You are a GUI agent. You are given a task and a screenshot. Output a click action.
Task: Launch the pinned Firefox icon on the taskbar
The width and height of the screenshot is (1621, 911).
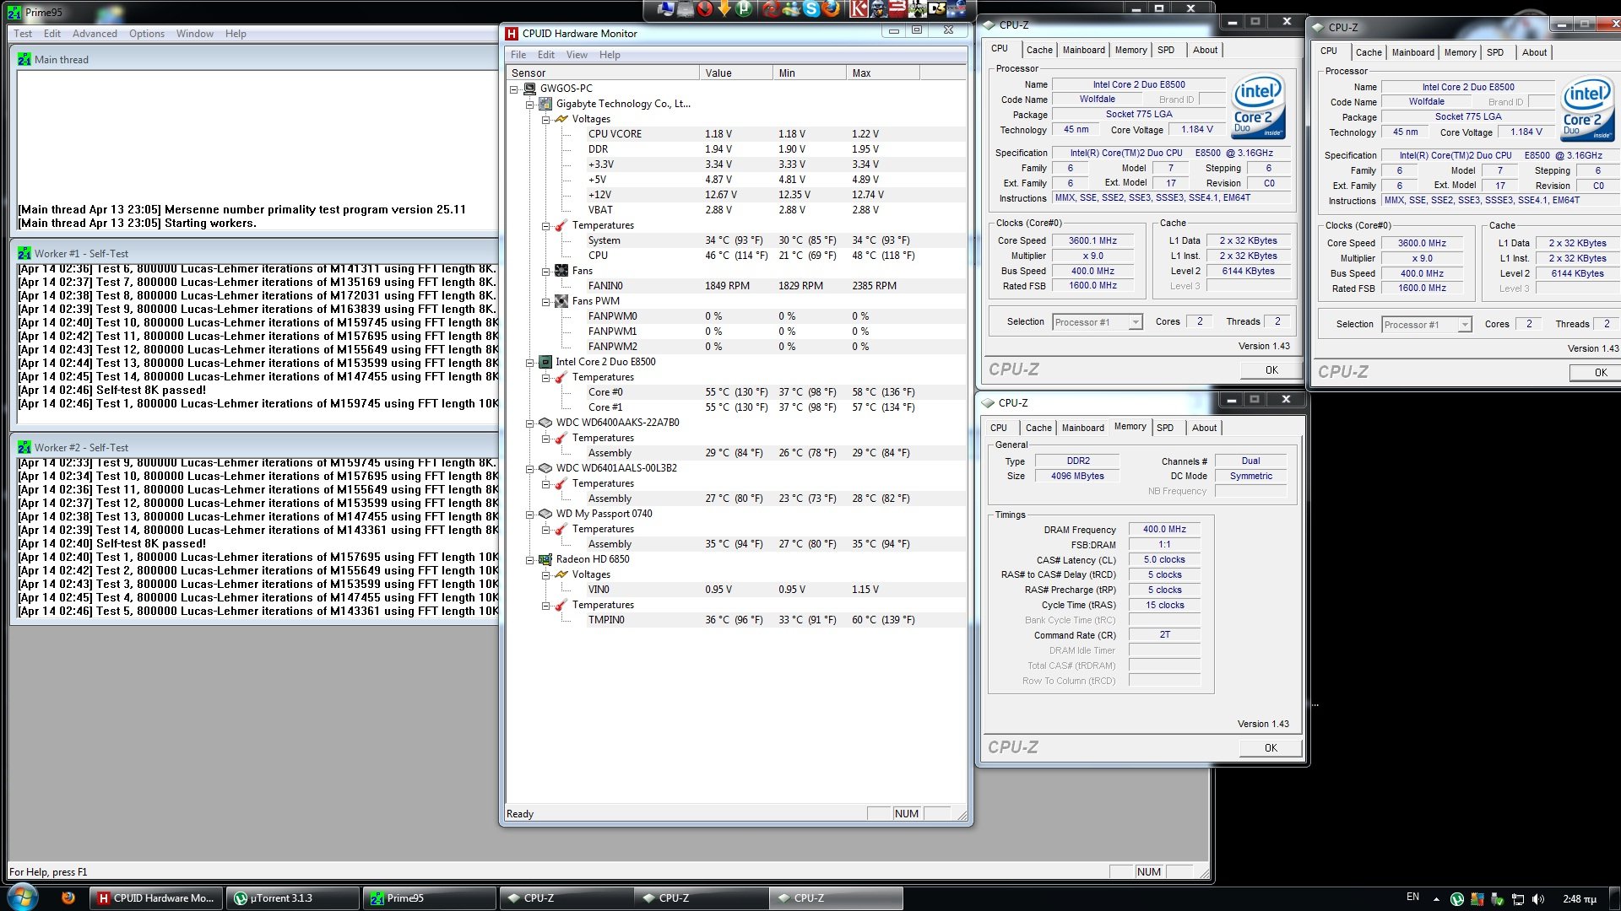click(68, 898)
